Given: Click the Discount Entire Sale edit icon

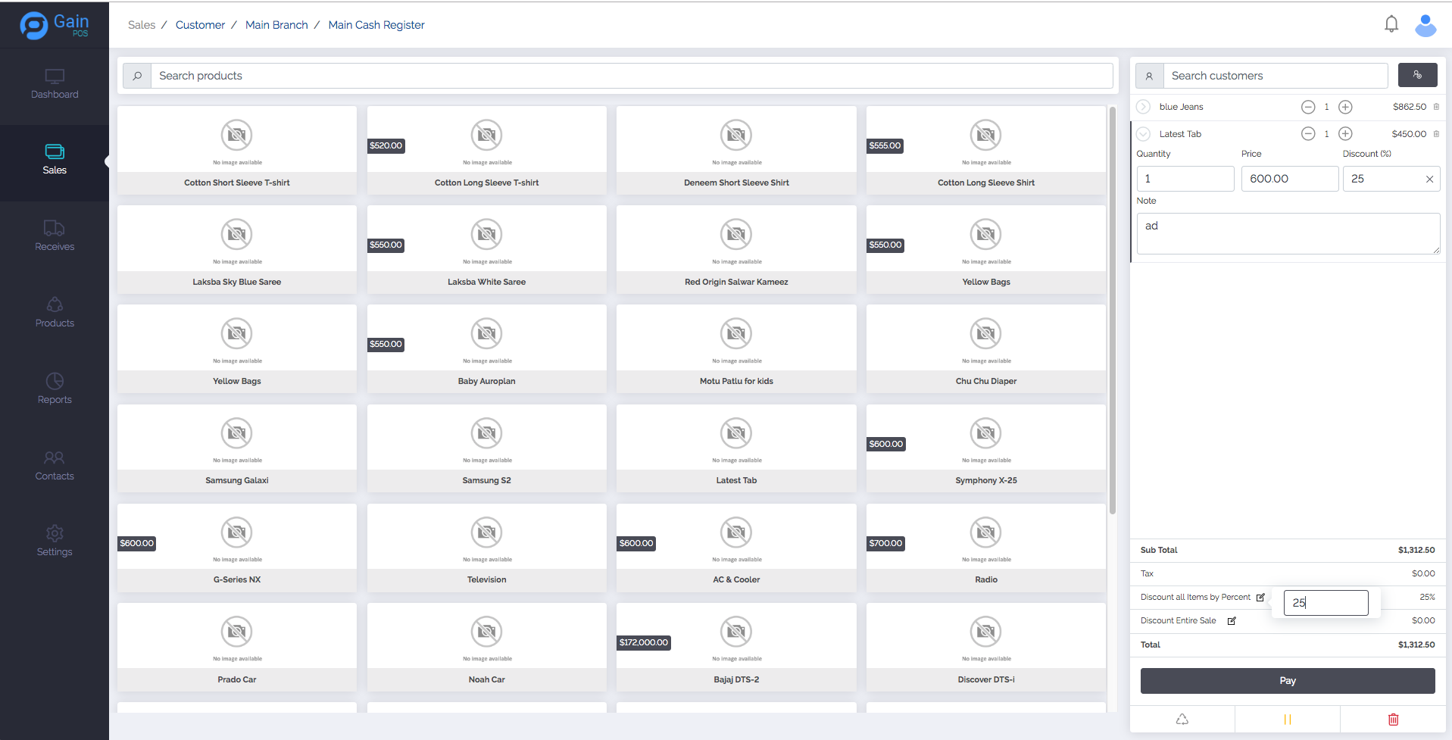Looking at the screenshot, I should (x=1232, y=621).
